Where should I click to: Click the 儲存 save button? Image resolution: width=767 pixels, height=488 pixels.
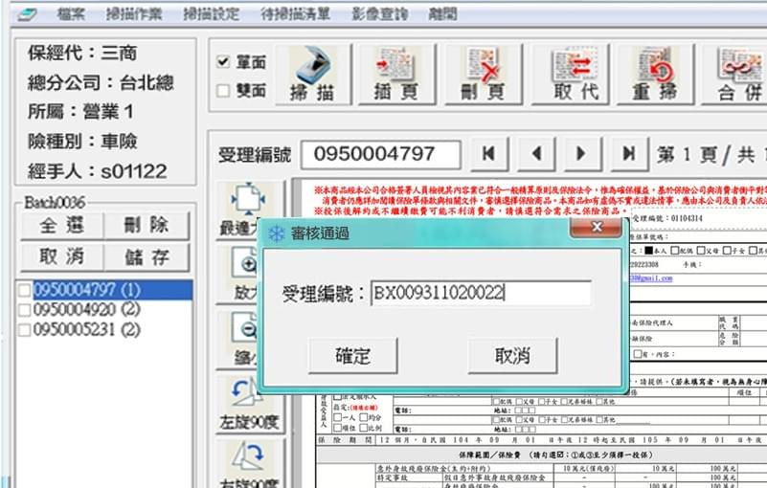point(147,256)
